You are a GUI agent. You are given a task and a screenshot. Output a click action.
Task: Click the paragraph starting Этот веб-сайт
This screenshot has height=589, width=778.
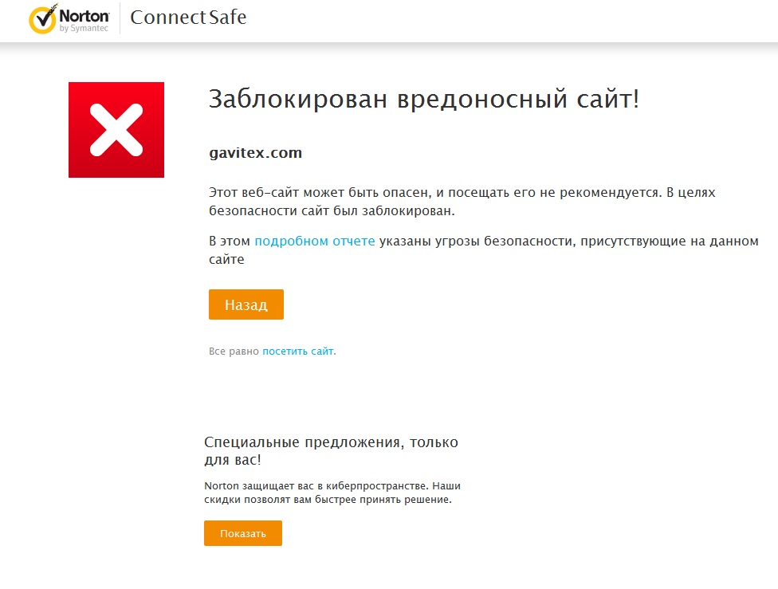[445, 194]
